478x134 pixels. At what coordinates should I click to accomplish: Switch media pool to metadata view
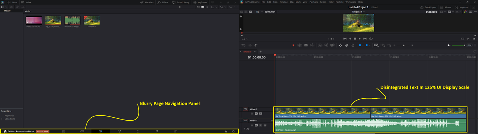click(198, 7)
